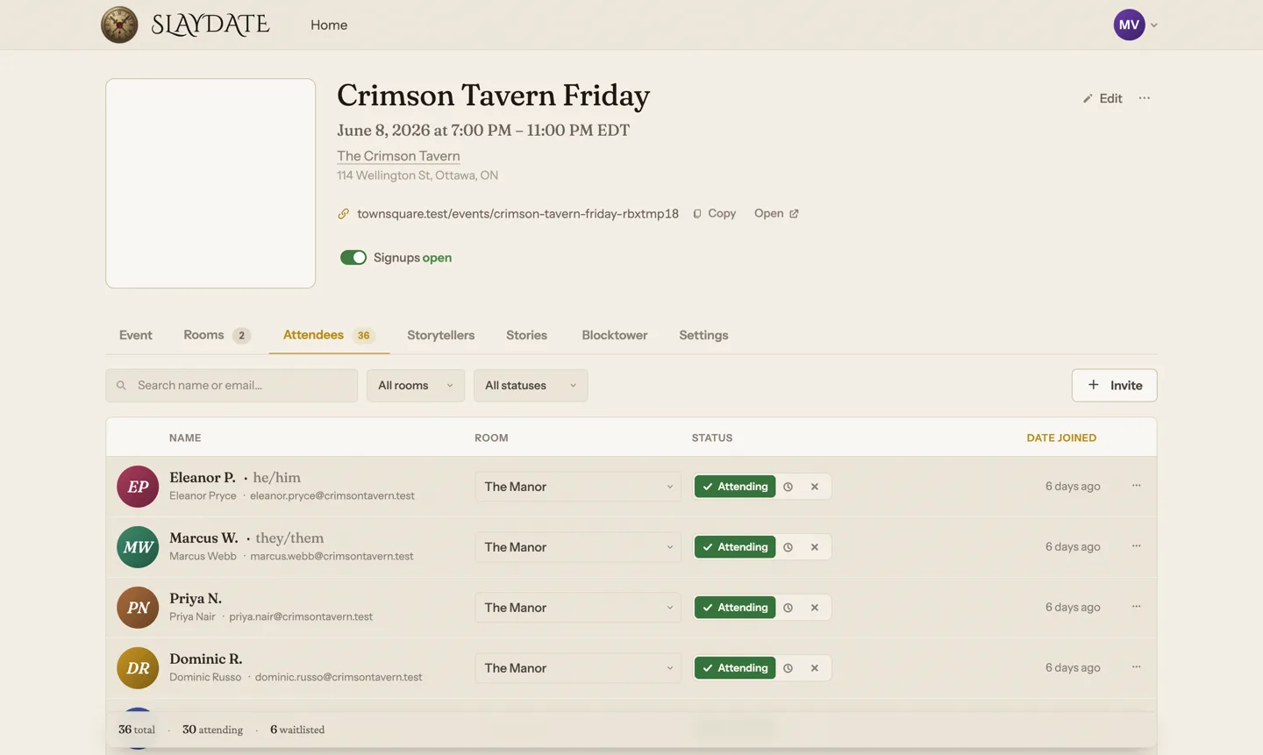Open the event more options ellipsis
This screenshot has width=1263, height=755.
1145,98
